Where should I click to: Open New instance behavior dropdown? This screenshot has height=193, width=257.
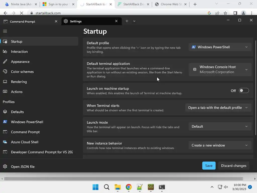[220, 145]
